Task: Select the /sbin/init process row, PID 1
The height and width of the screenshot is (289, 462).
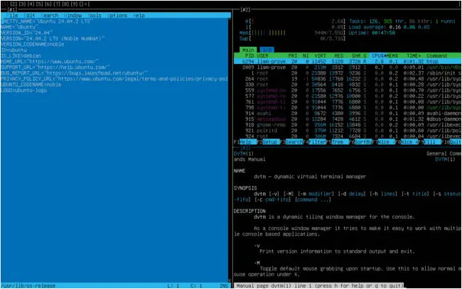Action: (x=348, y=73)
